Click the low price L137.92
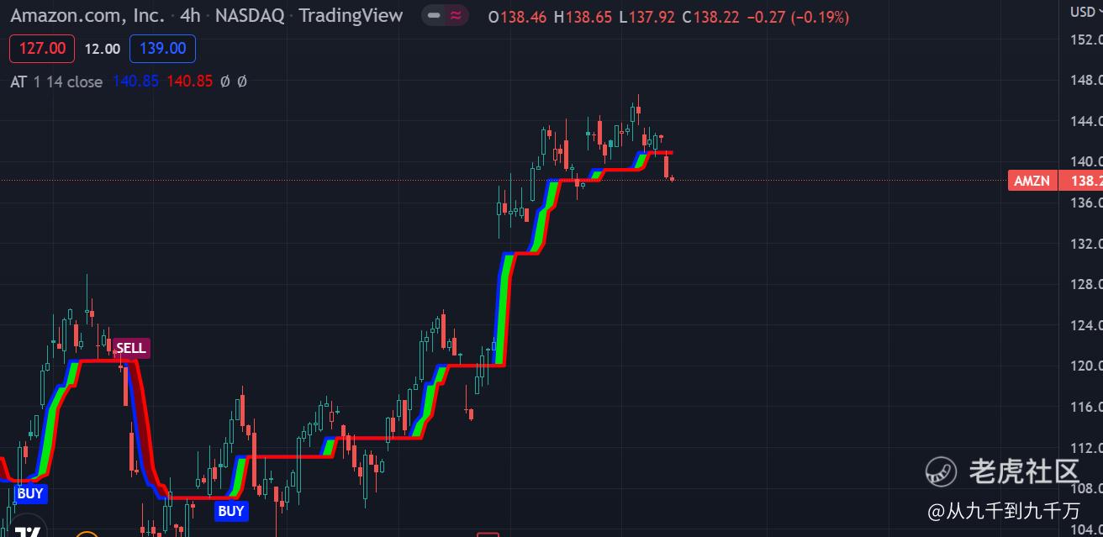Image resolution: width=1103 pixels, height=537 pixels. click(646, 17)
